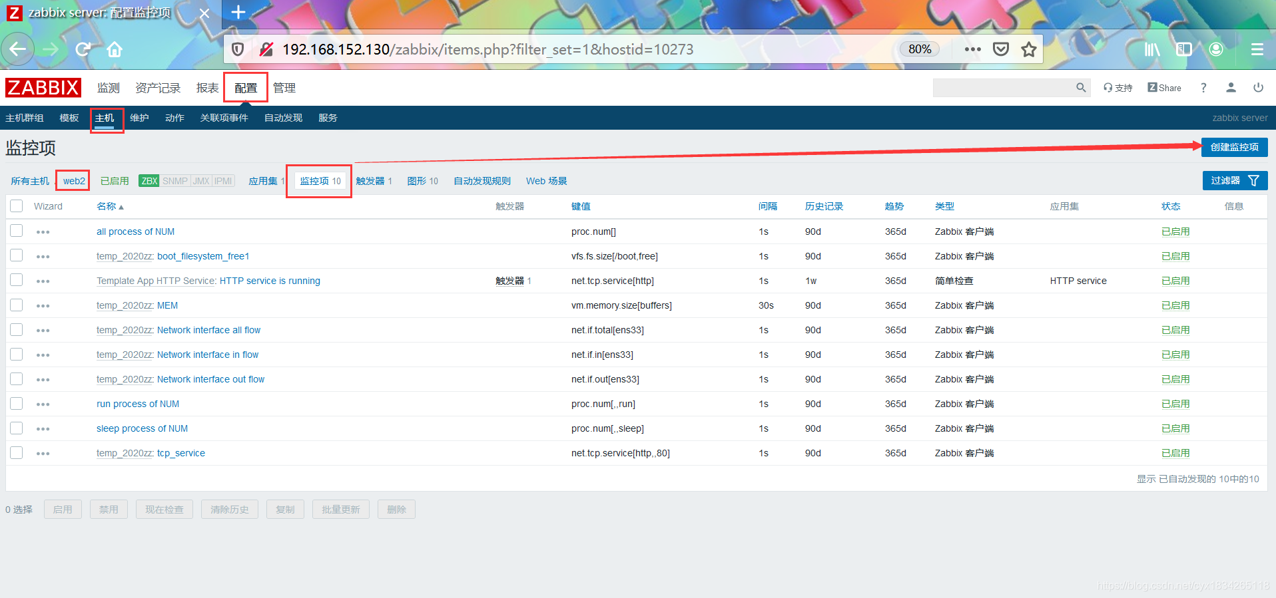Select the 模板 submenu item
This screenshot has height=598, width=1276.
(x=69, y=118)
